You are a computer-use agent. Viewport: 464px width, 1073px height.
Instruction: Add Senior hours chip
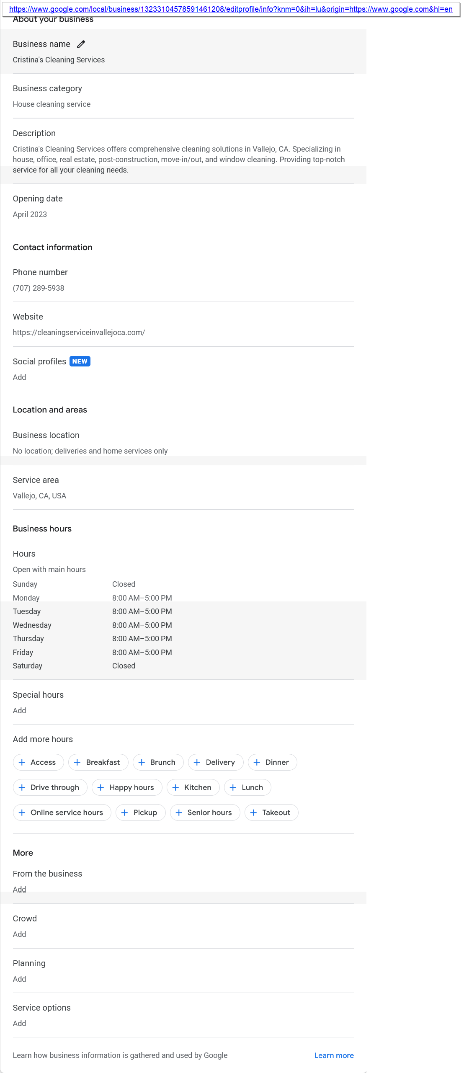(205, 812)
